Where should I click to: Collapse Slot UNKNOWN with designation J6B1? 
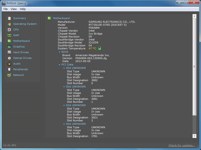(x=64, y=87)
